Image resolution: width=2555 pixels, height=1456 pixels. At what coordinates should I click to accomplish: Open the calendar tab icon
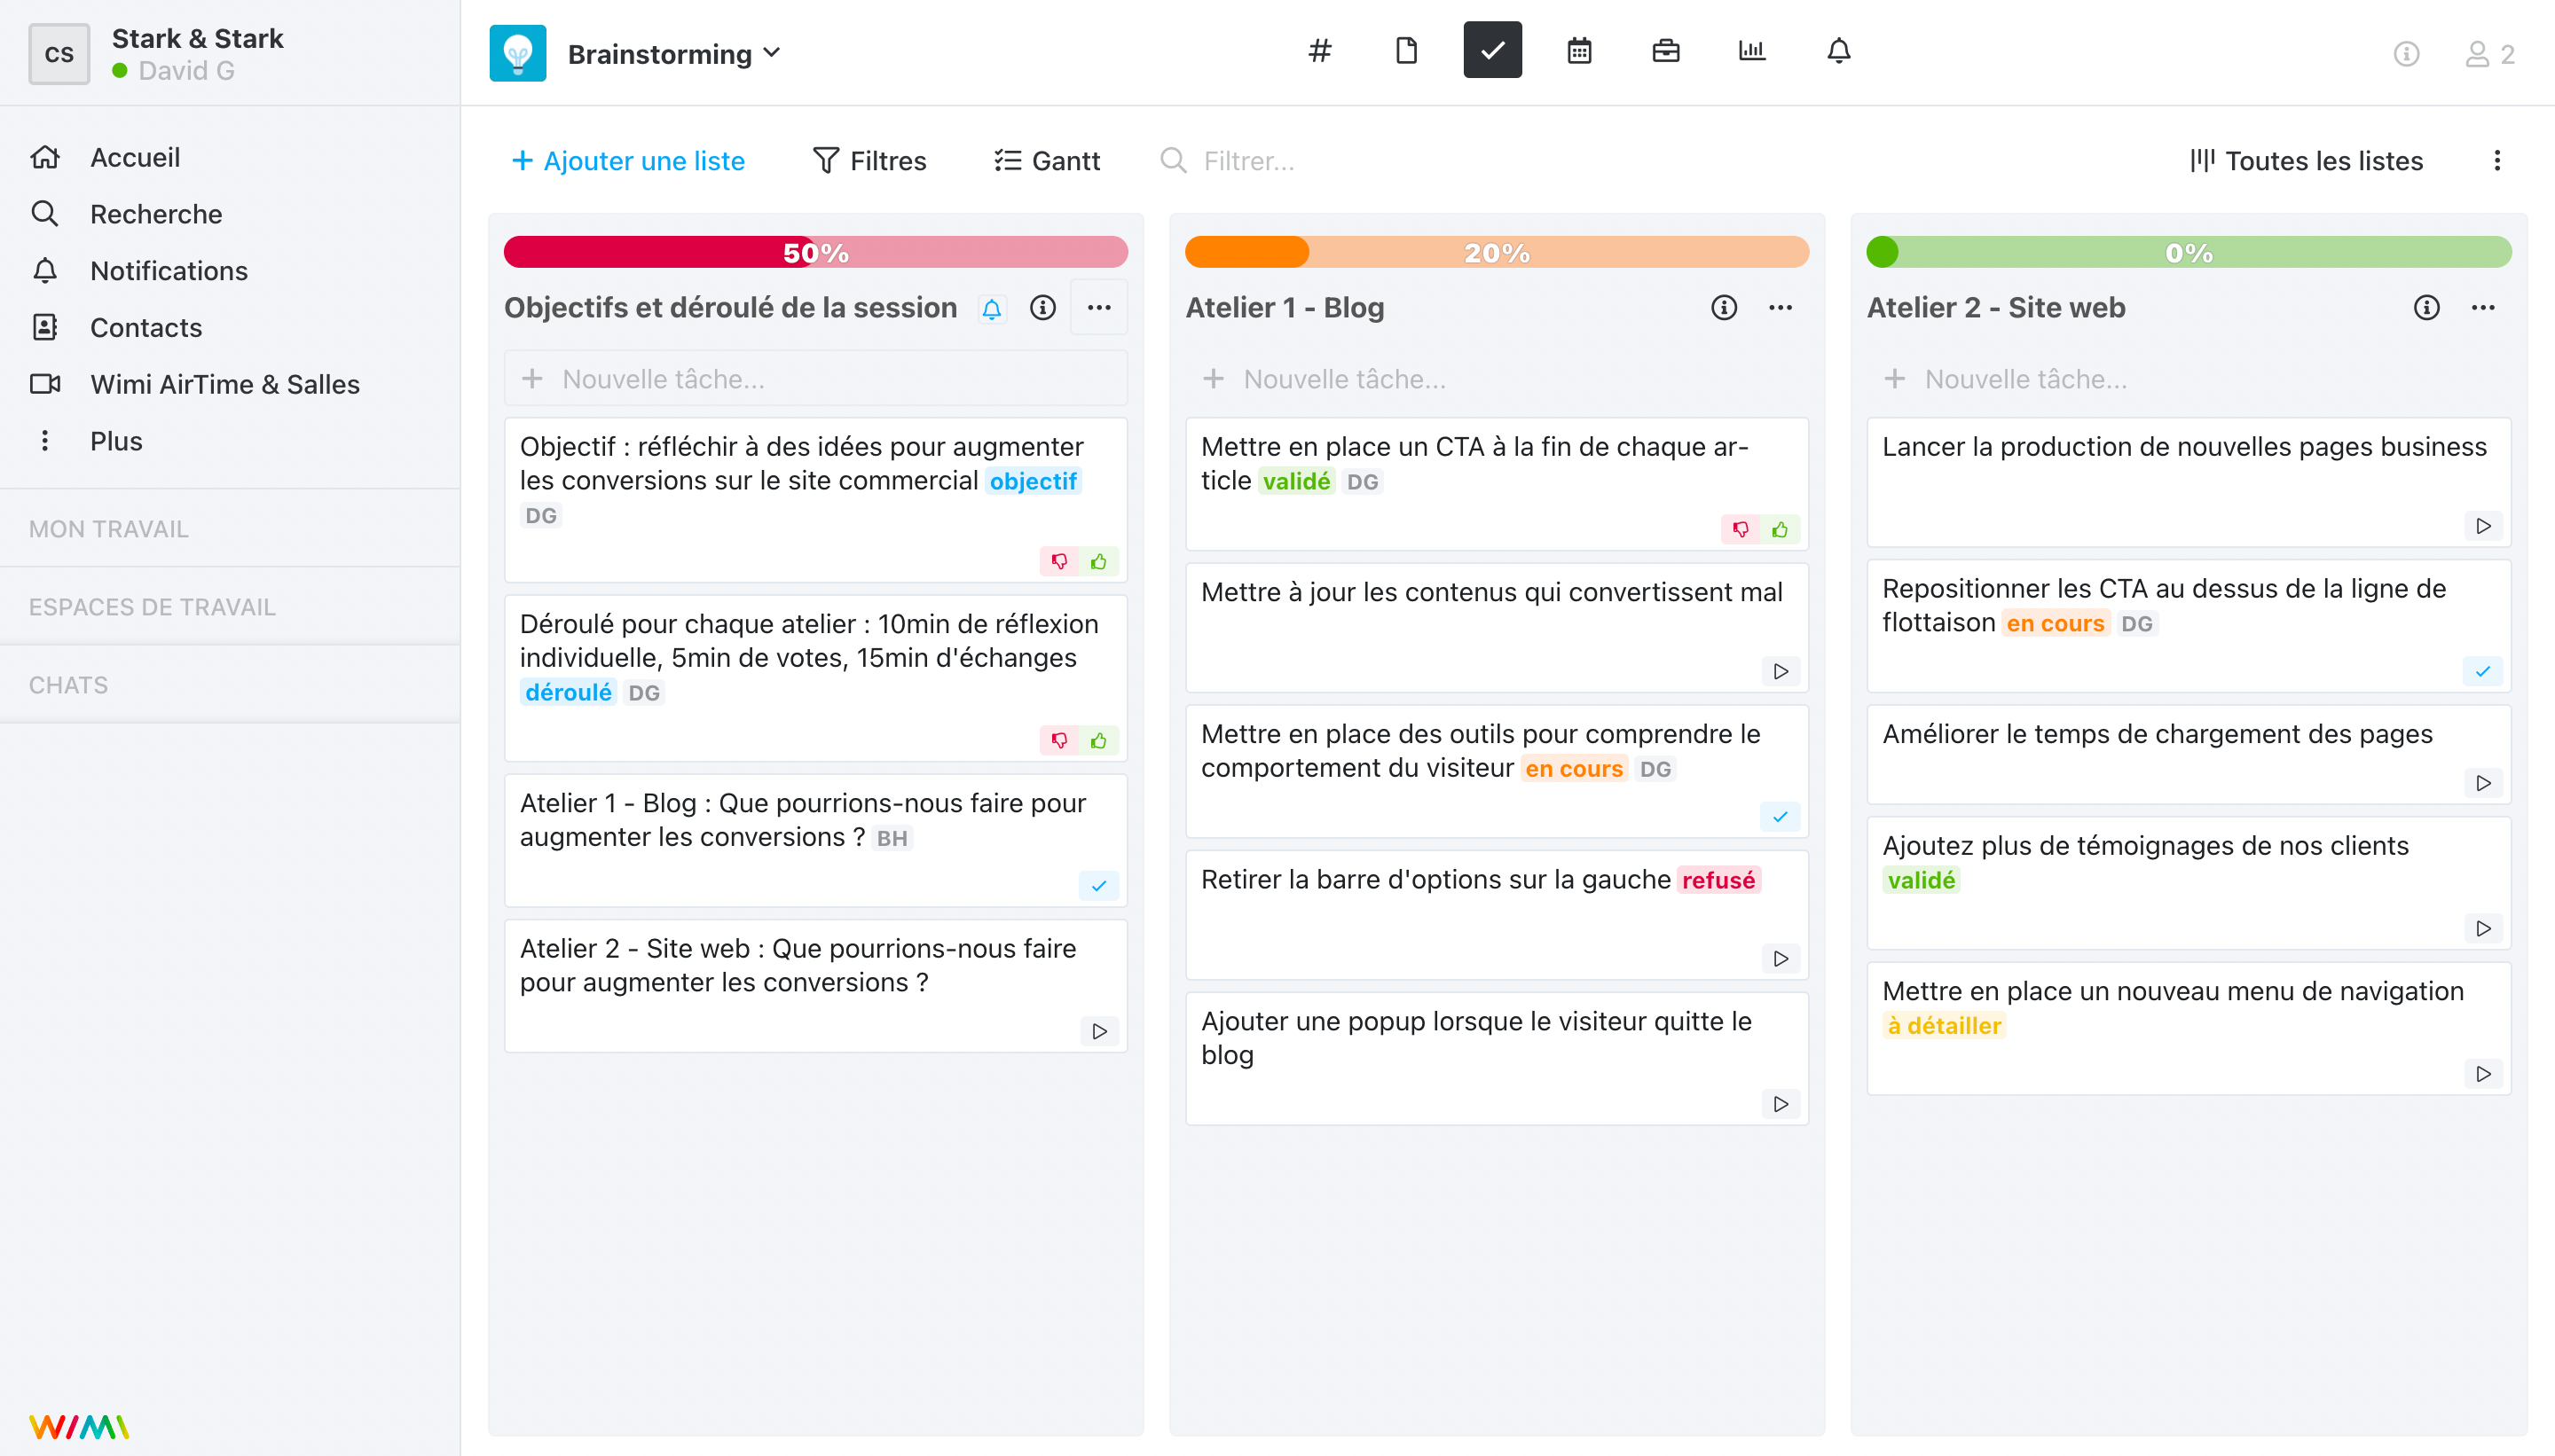[x=1580, y=50]
